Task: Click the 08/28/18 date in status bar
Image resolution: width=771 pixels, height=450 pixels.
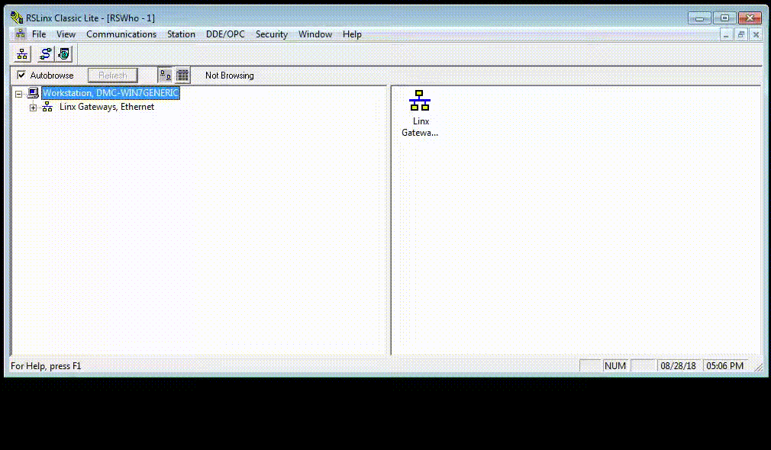Action: 678,366
